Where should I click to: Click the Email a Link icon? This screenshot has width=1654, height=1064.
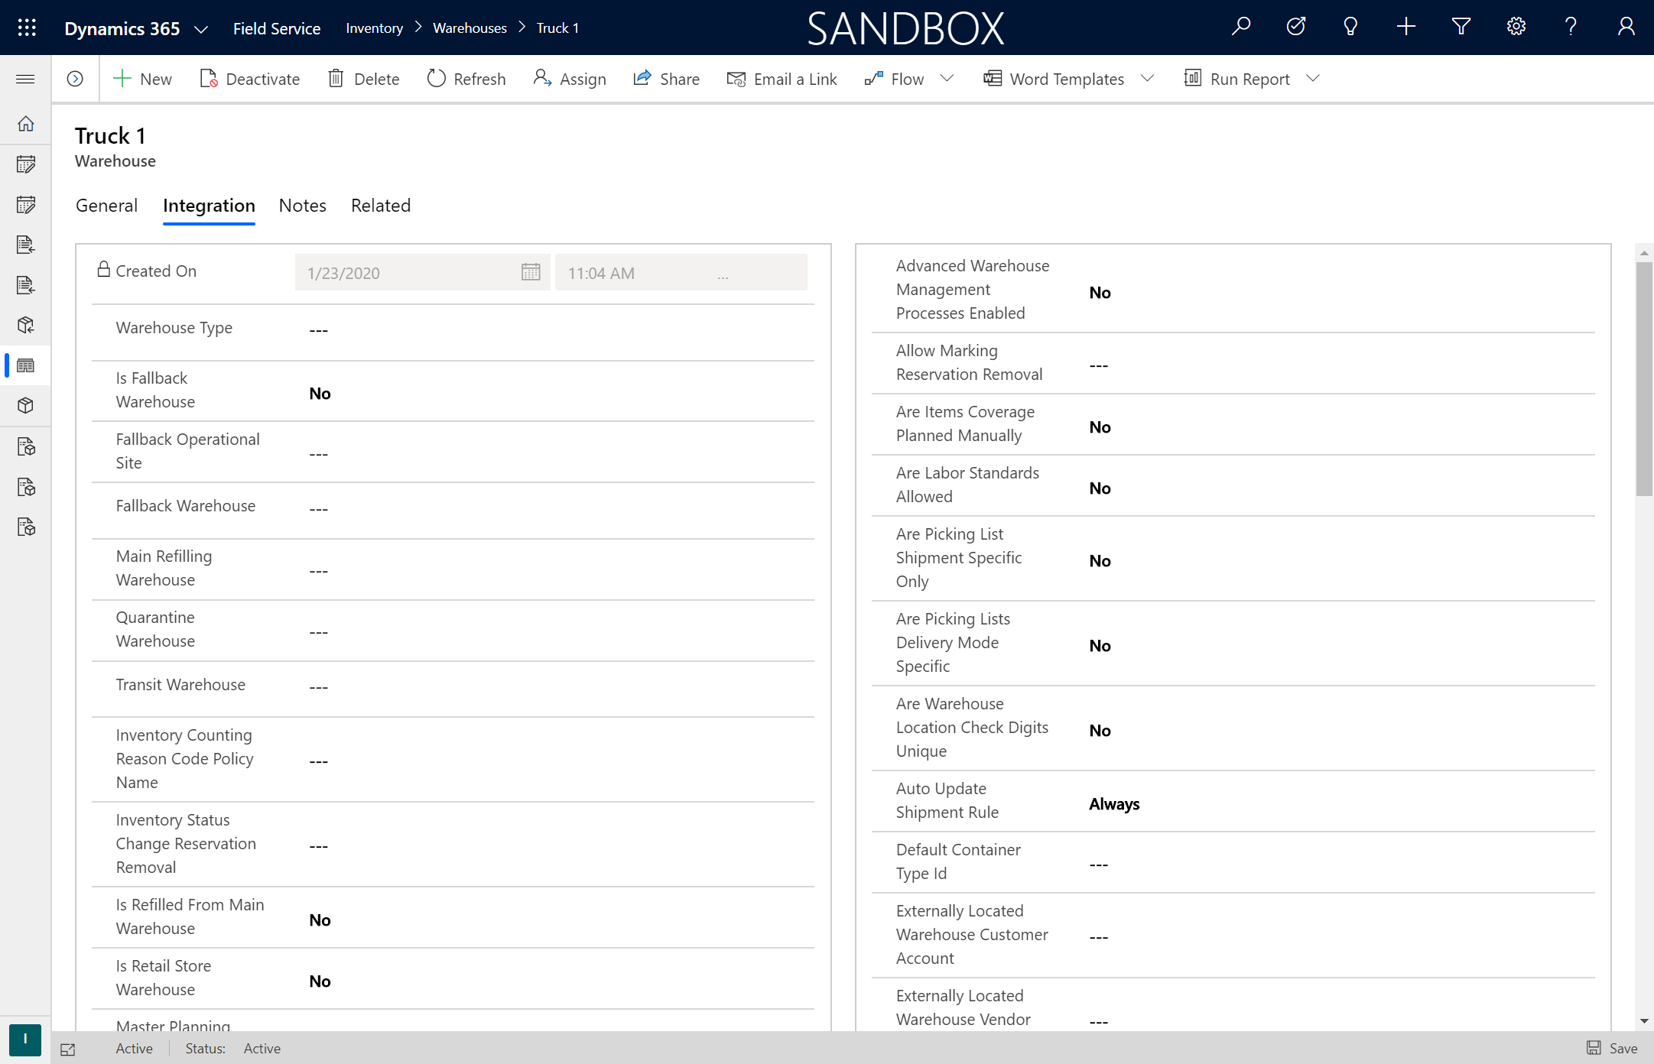(x=734, y=78)
